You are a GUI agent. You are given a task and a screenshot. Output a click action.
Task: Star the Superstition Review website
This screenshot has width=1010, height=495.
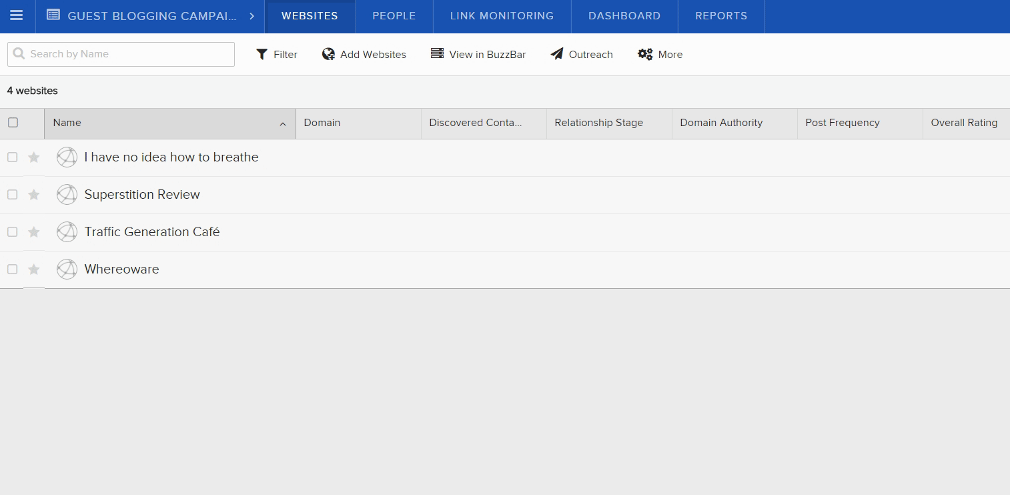coord(34,195)
